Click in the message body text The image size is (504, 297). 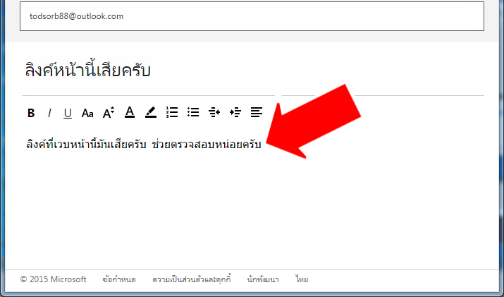coord(143,144)
